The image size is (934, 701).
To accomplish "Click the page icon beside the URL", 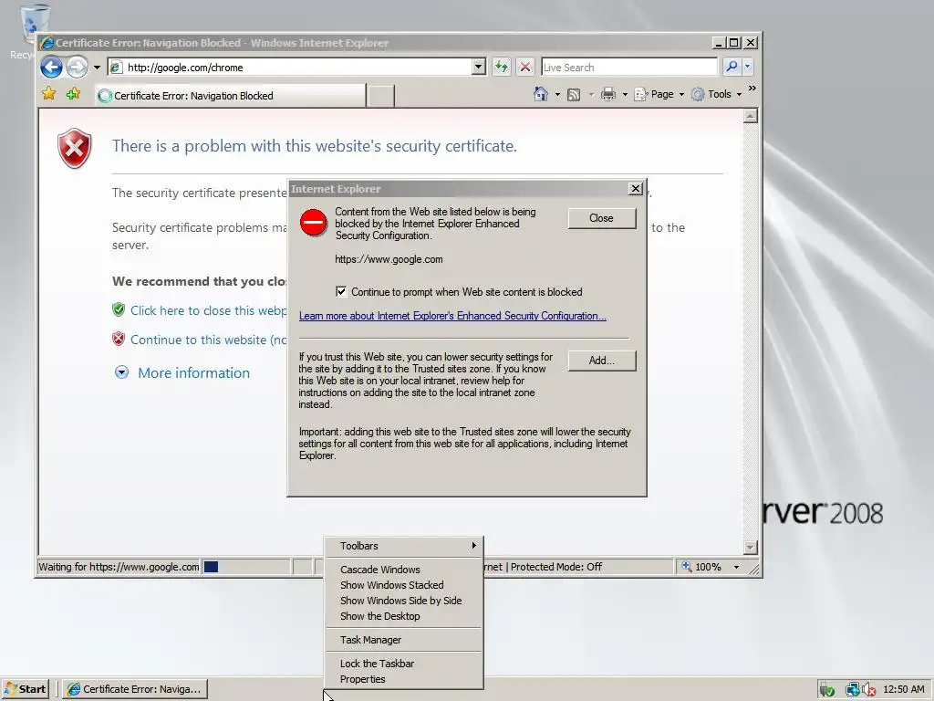I will (116, 68).
